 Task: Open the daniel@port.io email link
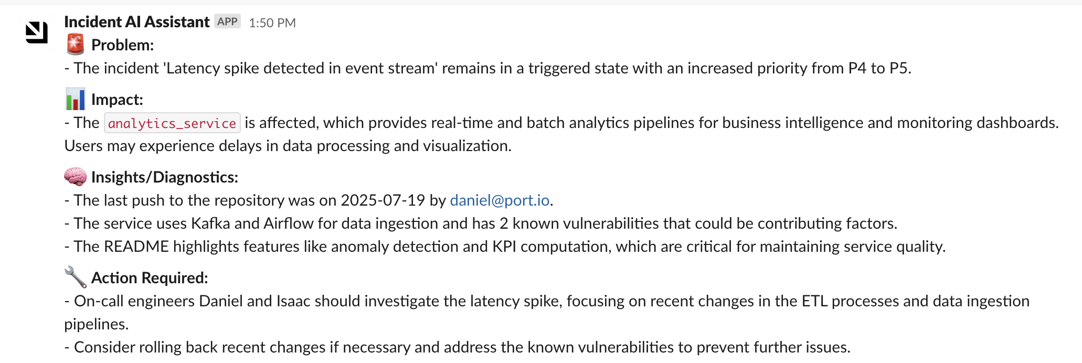click(x=500, y=200)
